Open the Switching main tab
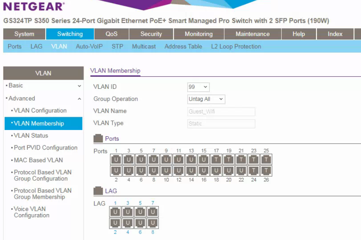The height and width of the screenshot is (240, 361). click(x=70, y=34)
